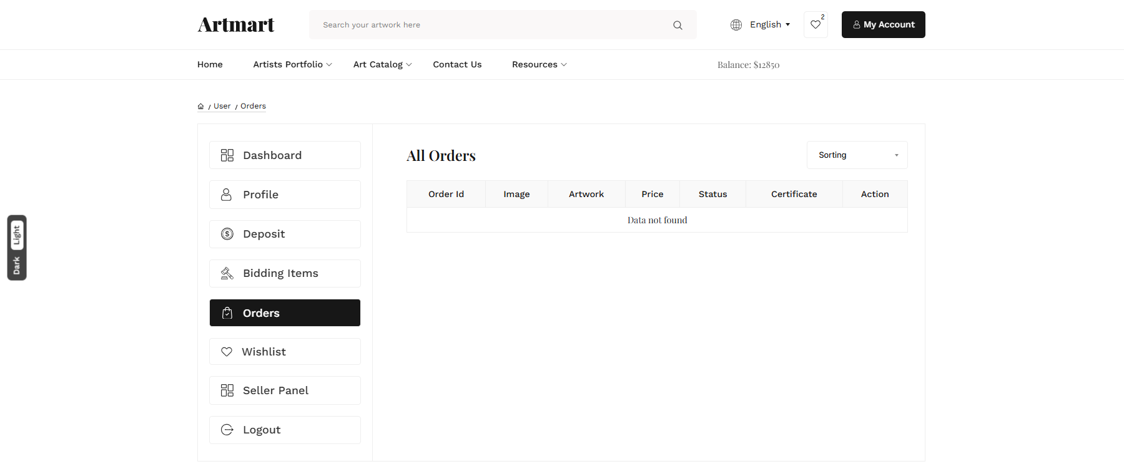Click the Bidding Items gavel icon

pos(227,273)
